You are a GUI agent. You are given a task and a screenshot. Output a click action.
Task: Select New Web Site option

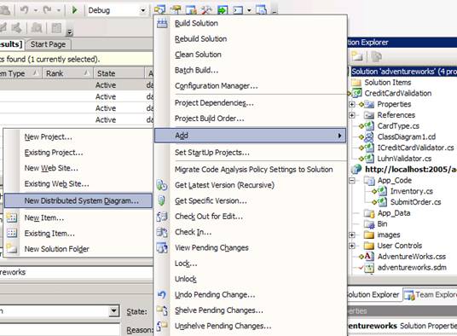pyautogui.click(x=51, y=168)
